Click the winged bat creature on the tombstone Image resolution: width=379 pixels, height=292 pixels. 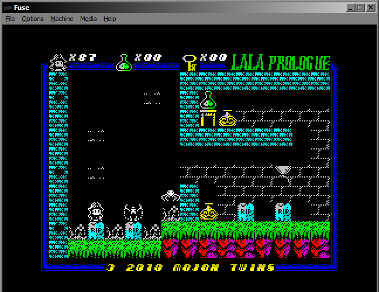tap(133, 213)
